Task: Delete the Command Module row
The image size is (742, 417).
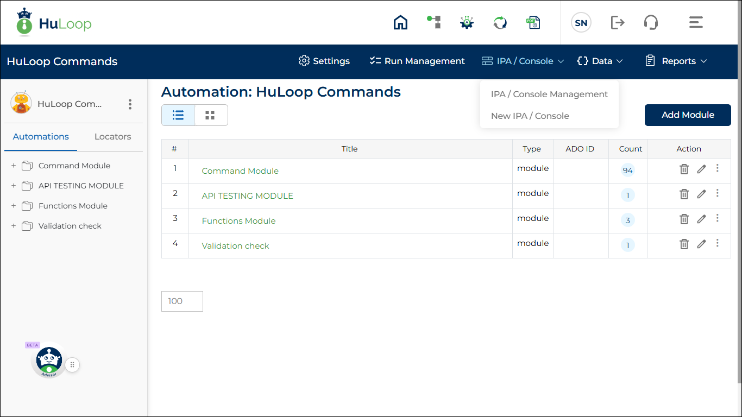Action: pos(684,169)
